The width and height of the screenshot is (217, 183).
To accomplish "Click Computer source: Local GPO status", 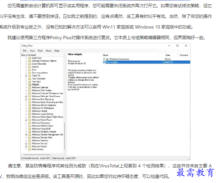I will (x=36, y=158).
